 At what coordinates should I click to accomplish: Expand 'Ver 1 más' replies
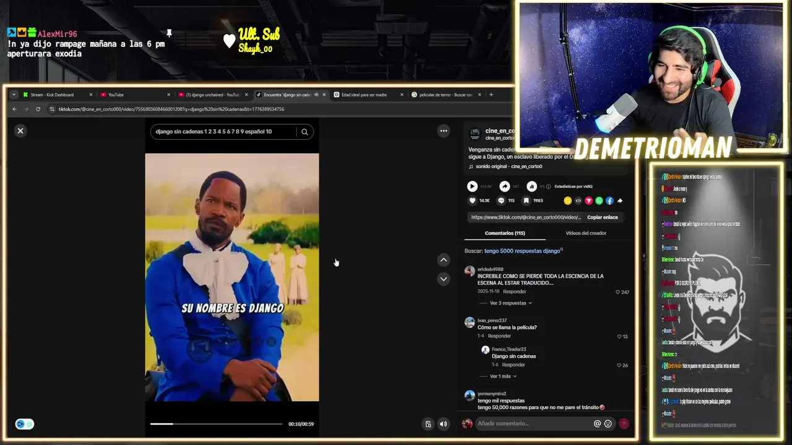502,376
